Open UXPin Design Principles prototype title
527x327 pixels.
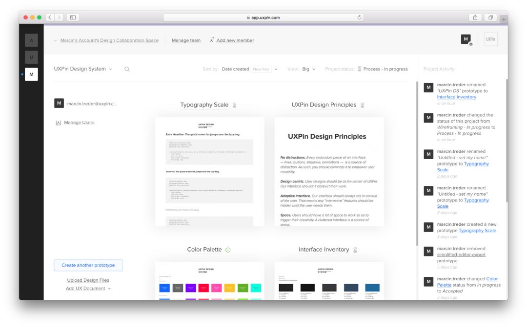point(324,105)
